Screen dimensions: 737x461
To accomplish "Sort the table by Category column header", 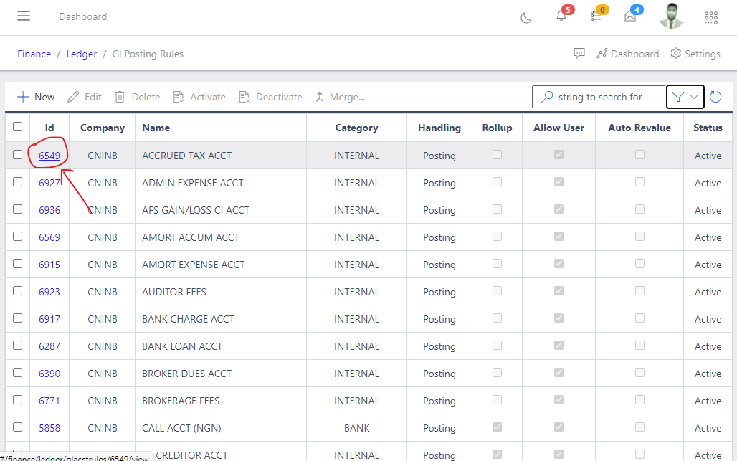I will 356,128.
